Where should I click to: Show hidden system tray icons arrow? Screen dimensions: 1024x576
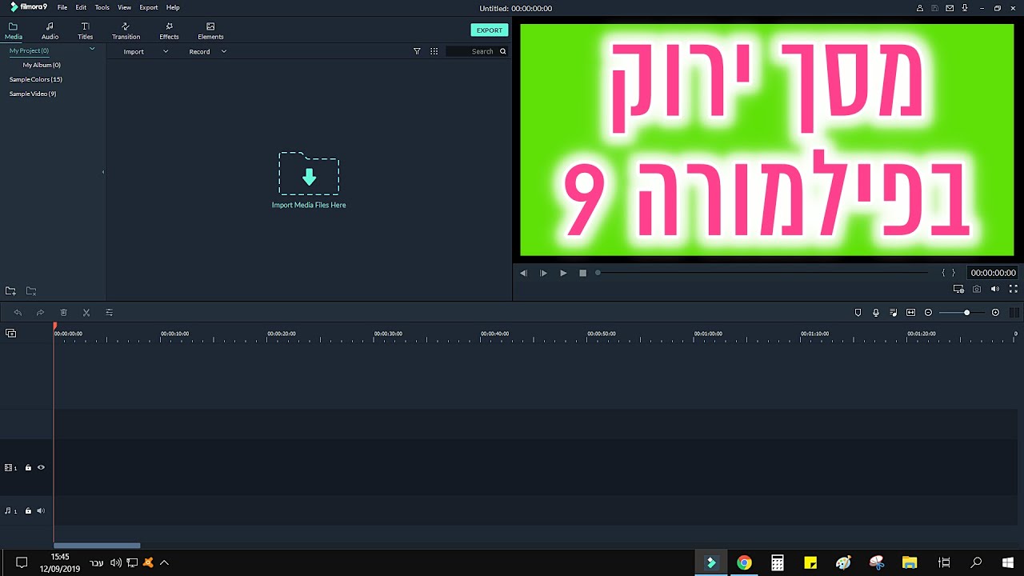[164, 563]
